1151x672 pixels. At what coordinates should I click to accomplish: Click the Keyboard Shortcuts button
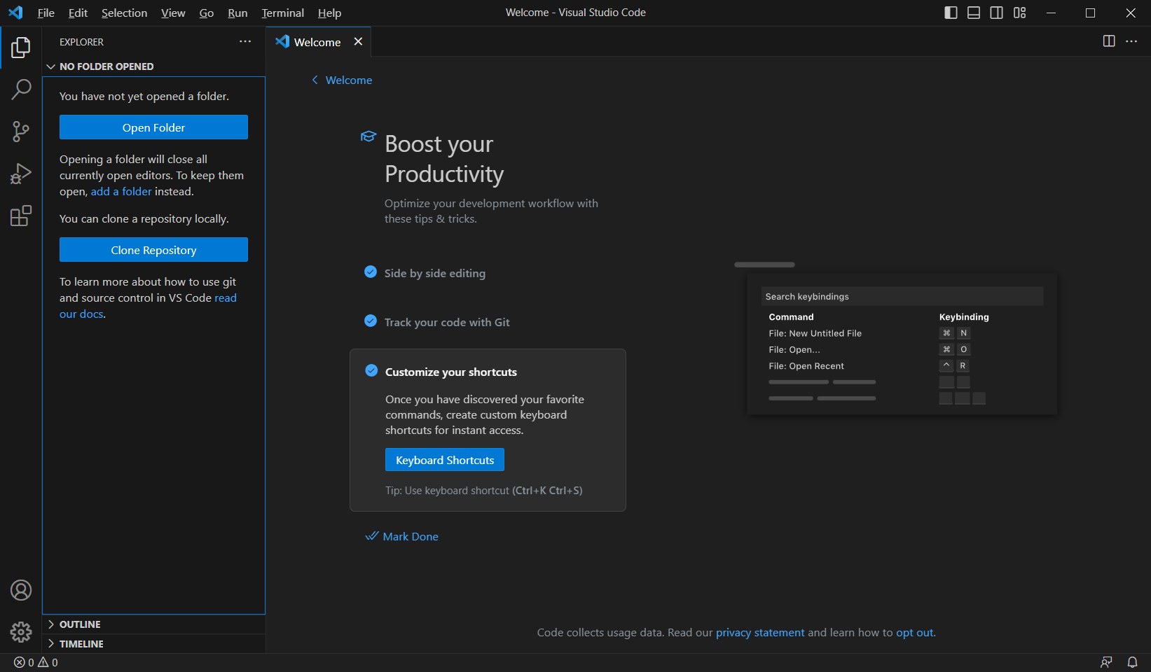click(445, 460)
